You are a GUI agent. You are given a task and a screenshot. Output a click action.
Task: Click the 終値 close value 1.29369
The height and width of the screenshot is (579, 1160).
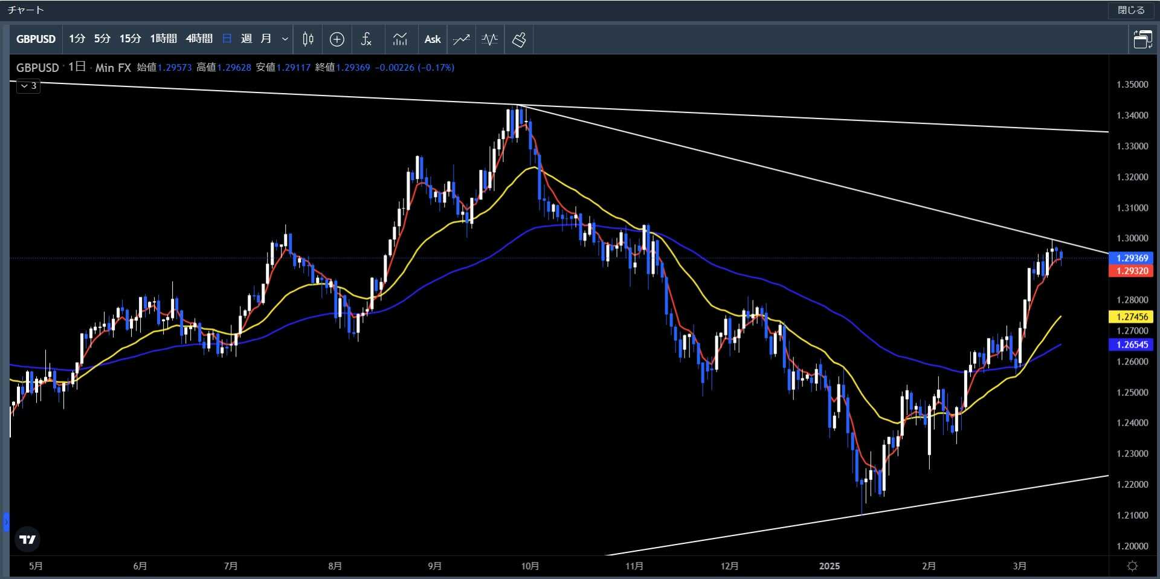point(353,68)
